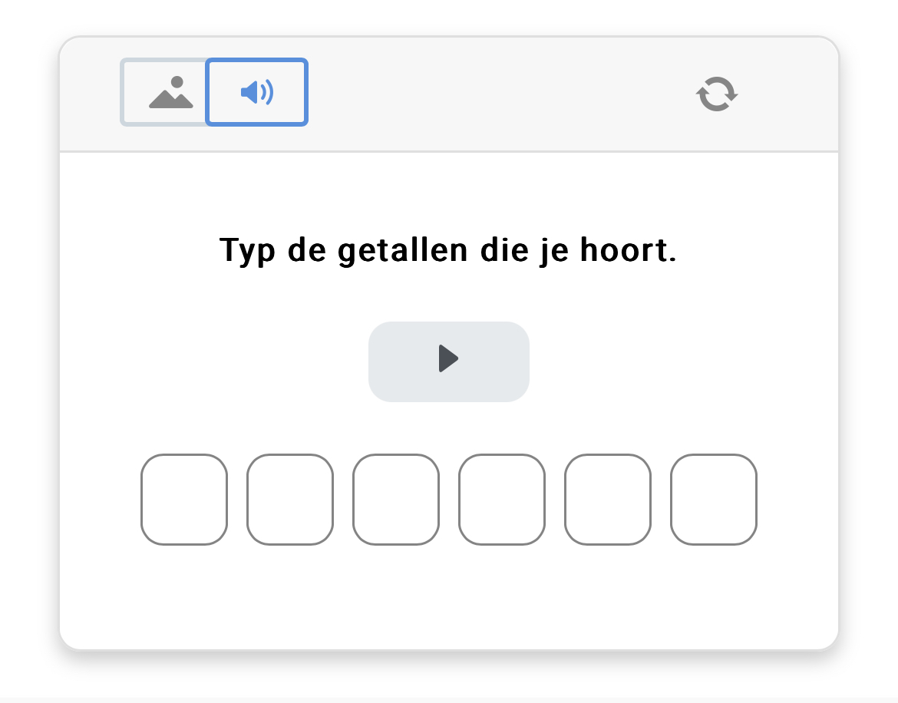
Task: Refresh to get a new challenge
Action: 717,94
